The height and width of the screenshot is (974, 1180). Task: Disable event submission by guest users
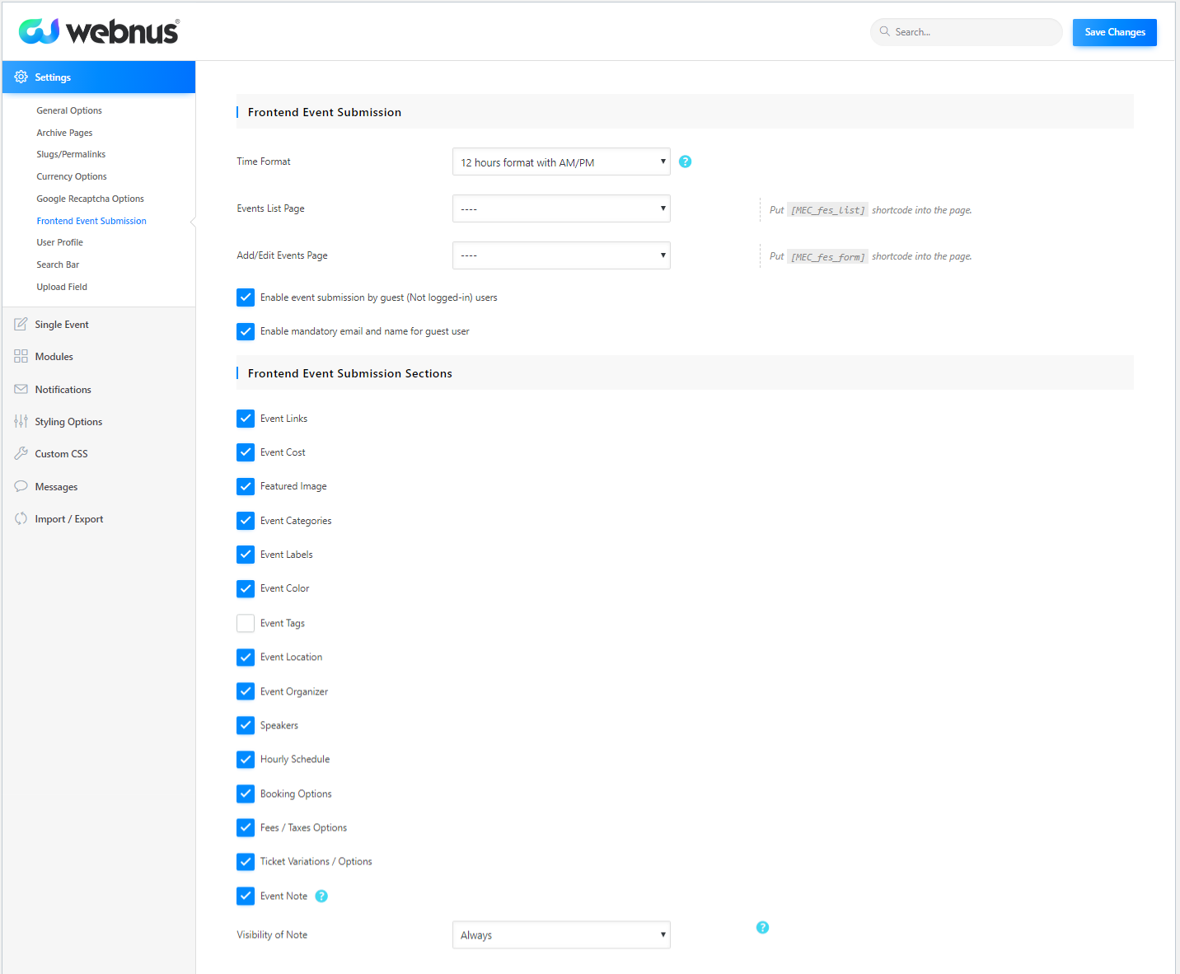(x=246, y=297)
